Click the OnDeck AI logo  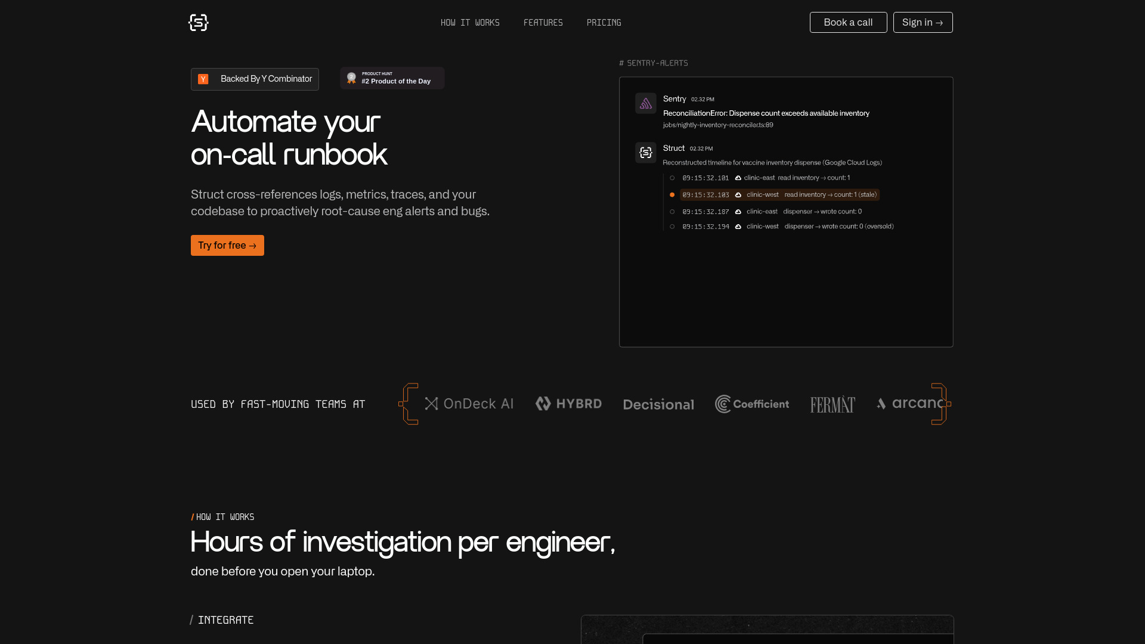[x=469, y=404]
